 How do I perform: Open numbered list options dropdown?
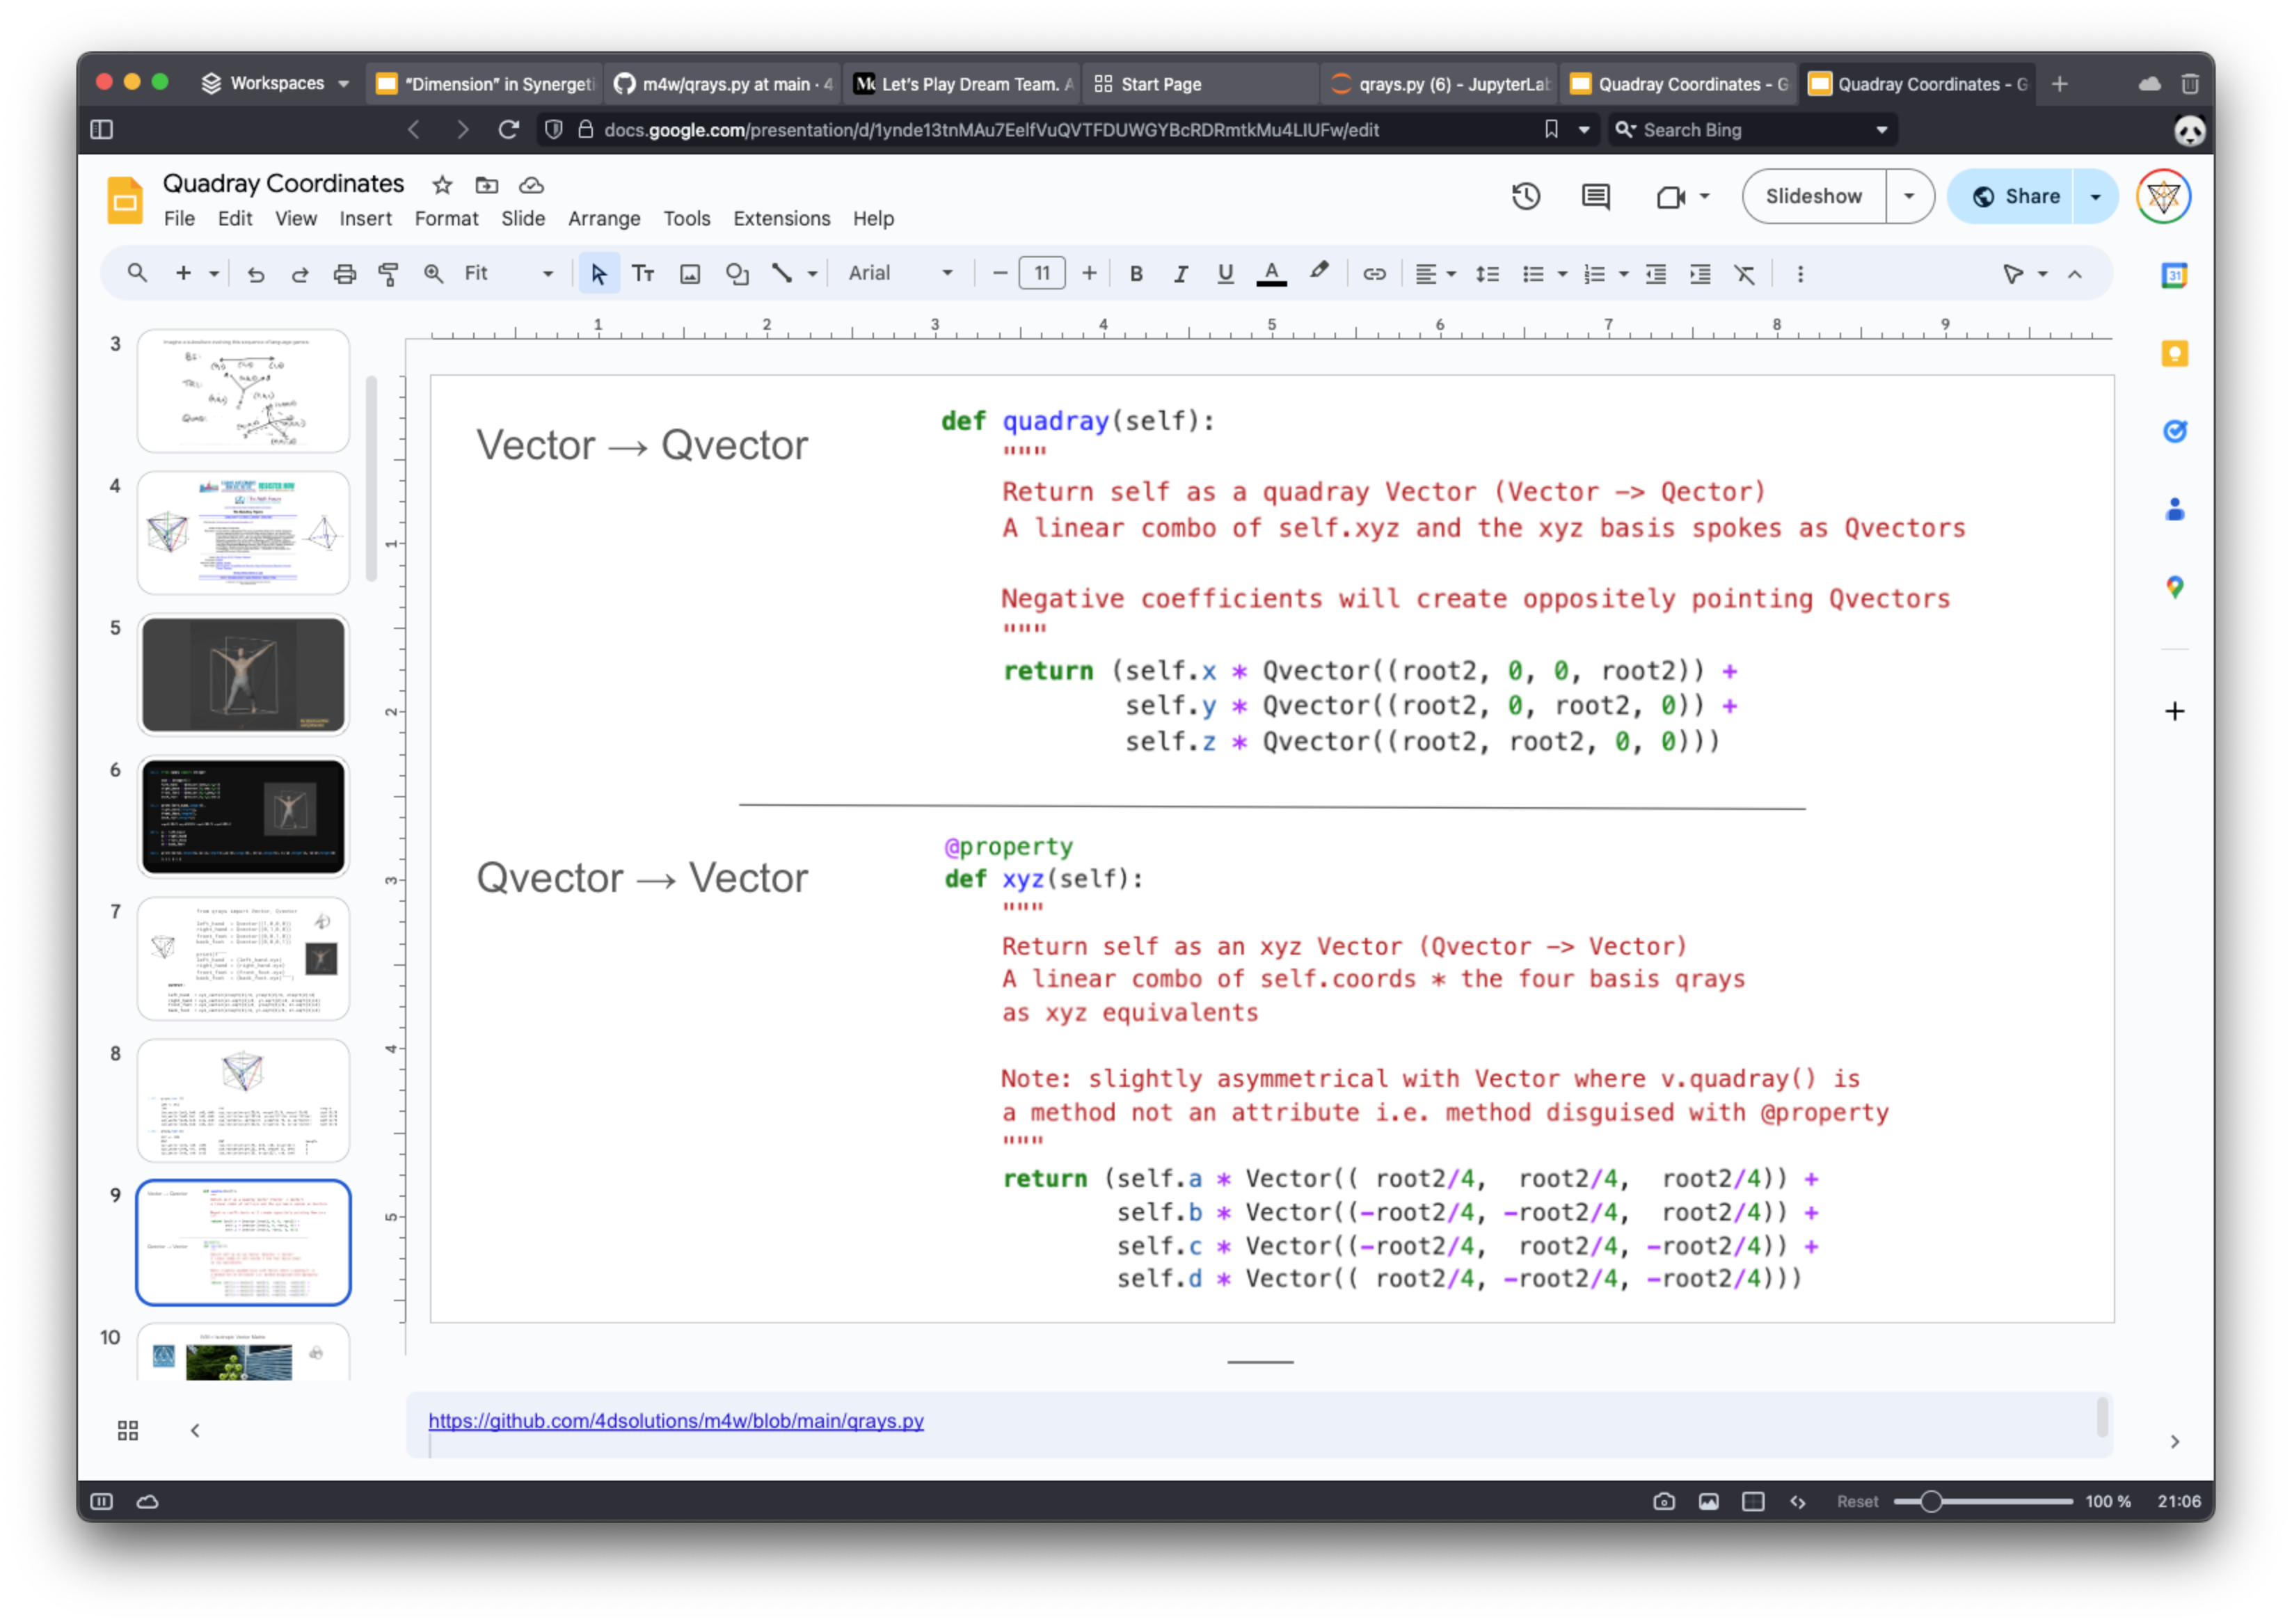tap(1623, 273)
